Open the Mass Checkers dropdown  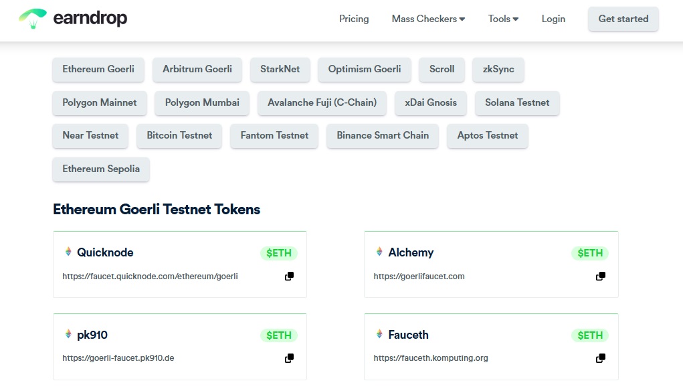pos(427,19)
